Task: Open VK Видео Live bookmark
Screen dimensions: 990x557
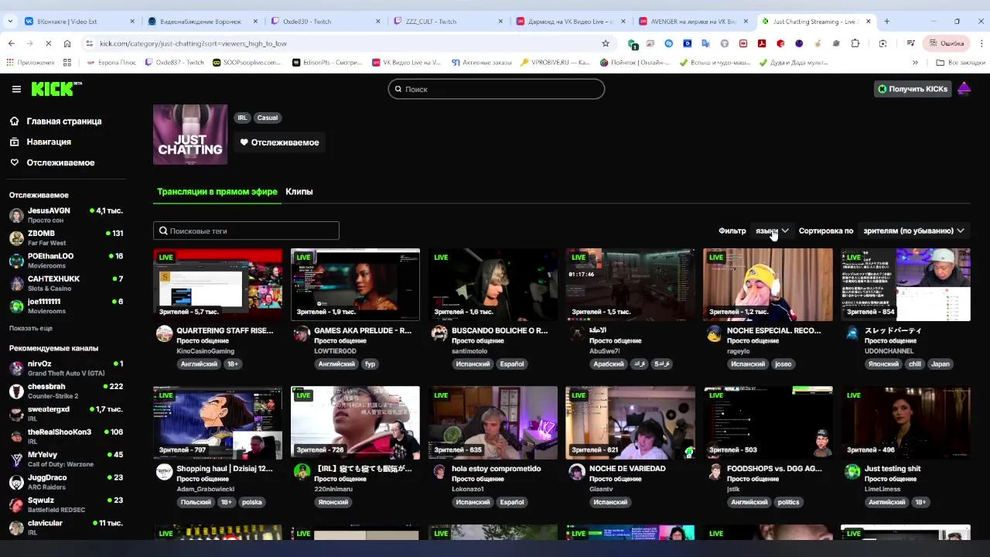Action: [406, 63]
